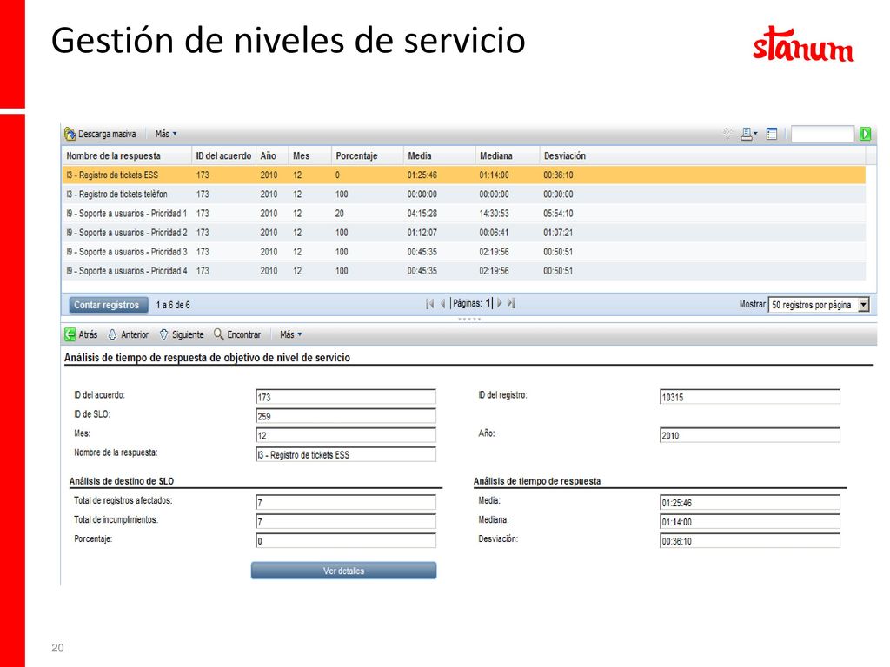
Task: Go to first page with pagination icon
Action: pos(429,303)
